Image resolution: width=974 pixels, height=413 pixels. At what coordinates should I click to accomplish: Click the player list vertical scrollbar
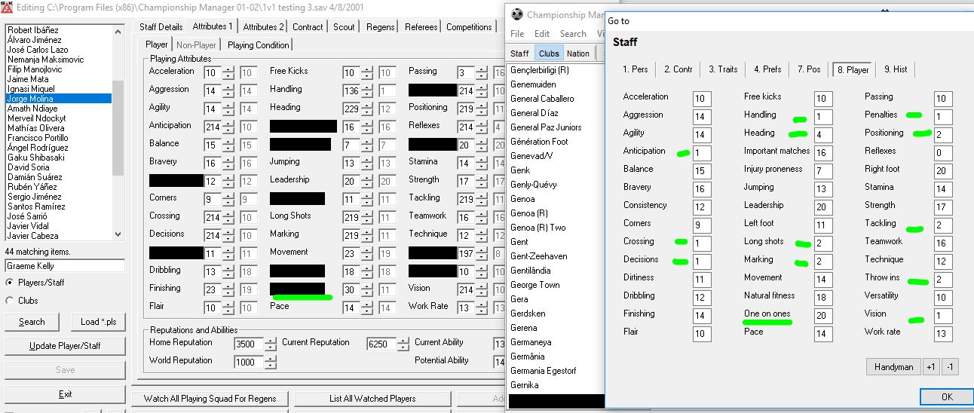(x=118, y=133)
